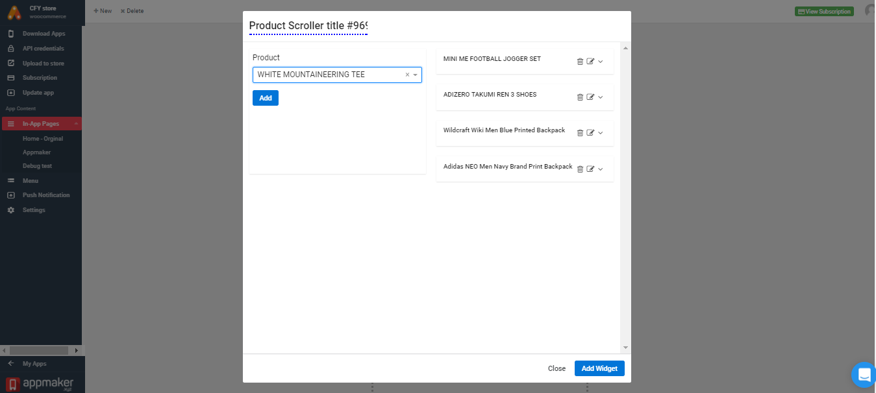Clear the selected WHITE MOUNTAINEERING TEE product
876x393 pixels.
tap(407, 75)
